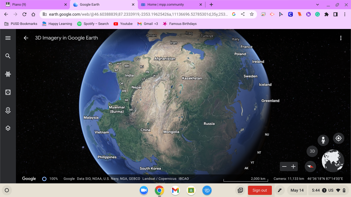
Task: Click the Russia label on globe
Action: 209,124
